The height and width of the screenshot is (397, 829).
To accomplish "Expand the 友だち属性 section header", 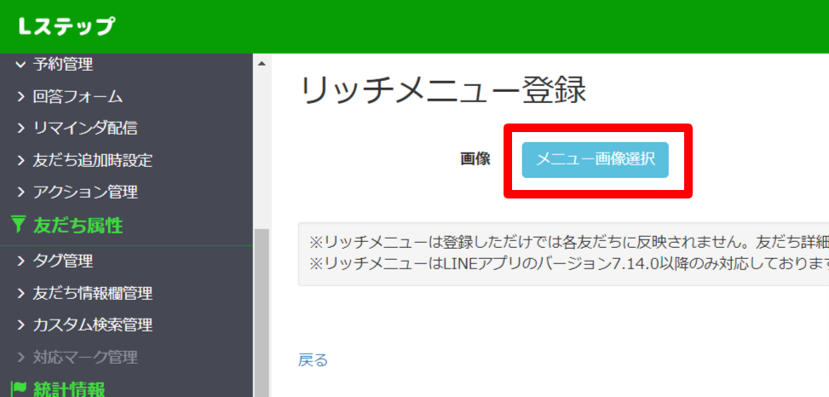I will pos(78,226).
